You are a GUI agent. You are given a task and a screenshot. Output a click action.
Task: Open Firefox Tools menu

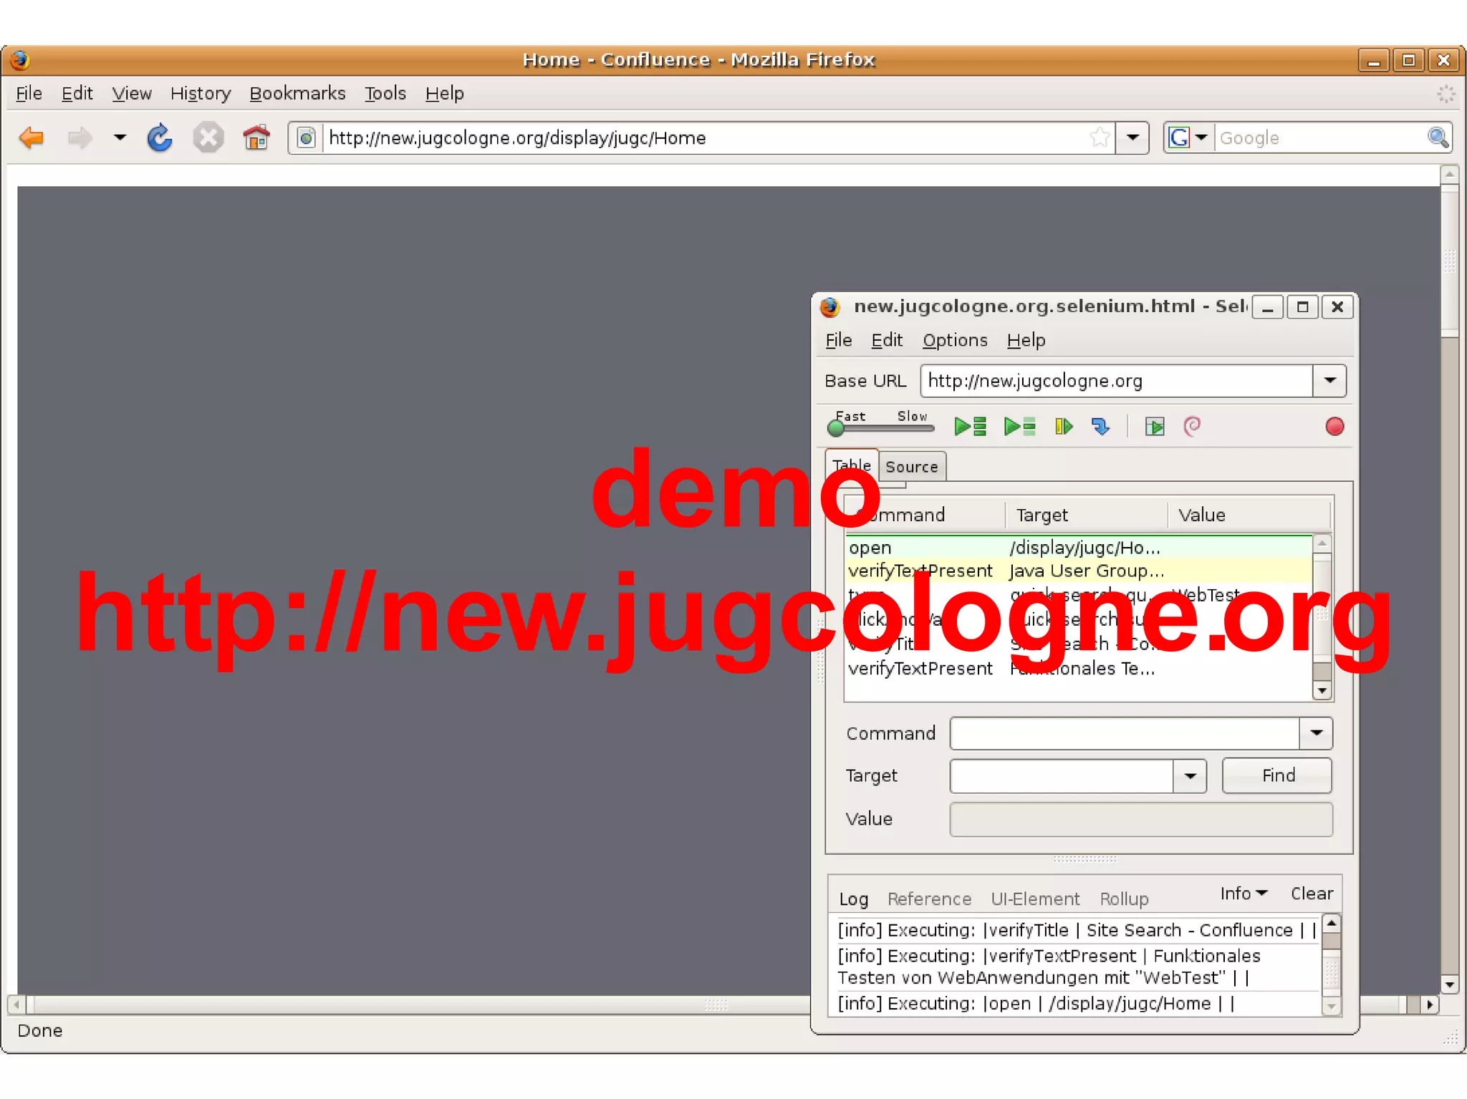pyautogui.click(x=385, y=94)
